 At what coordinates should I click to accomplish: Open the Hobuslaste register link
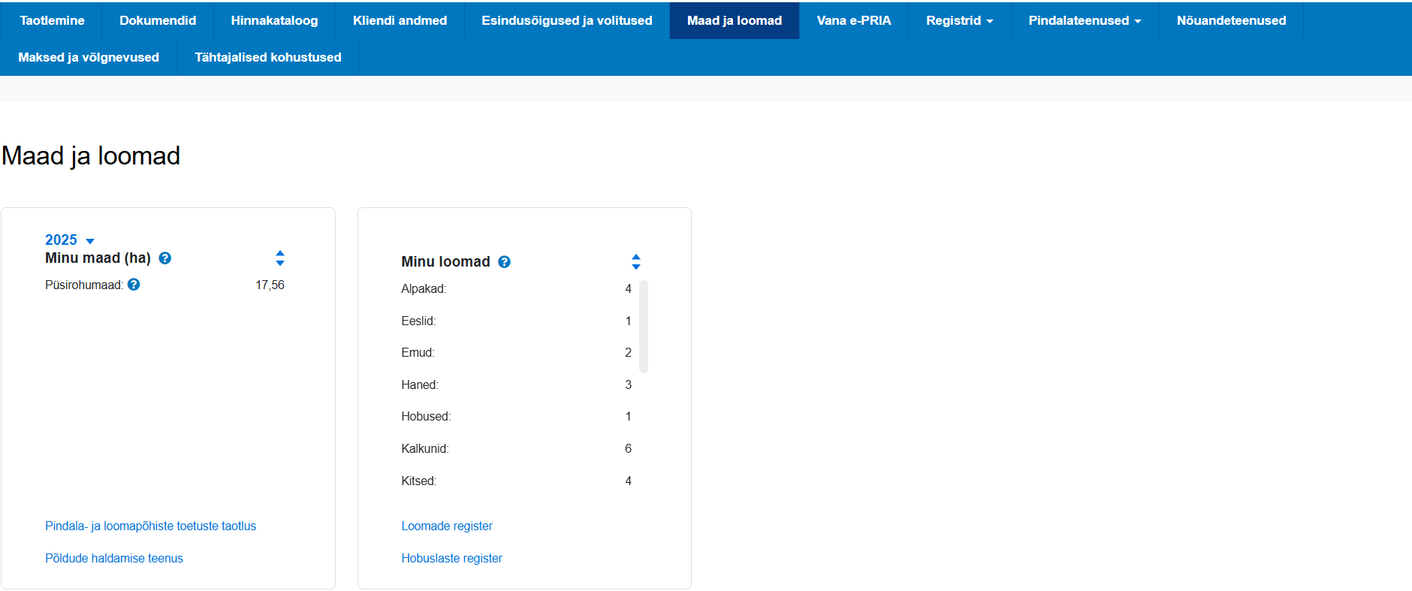pos(451,559)
